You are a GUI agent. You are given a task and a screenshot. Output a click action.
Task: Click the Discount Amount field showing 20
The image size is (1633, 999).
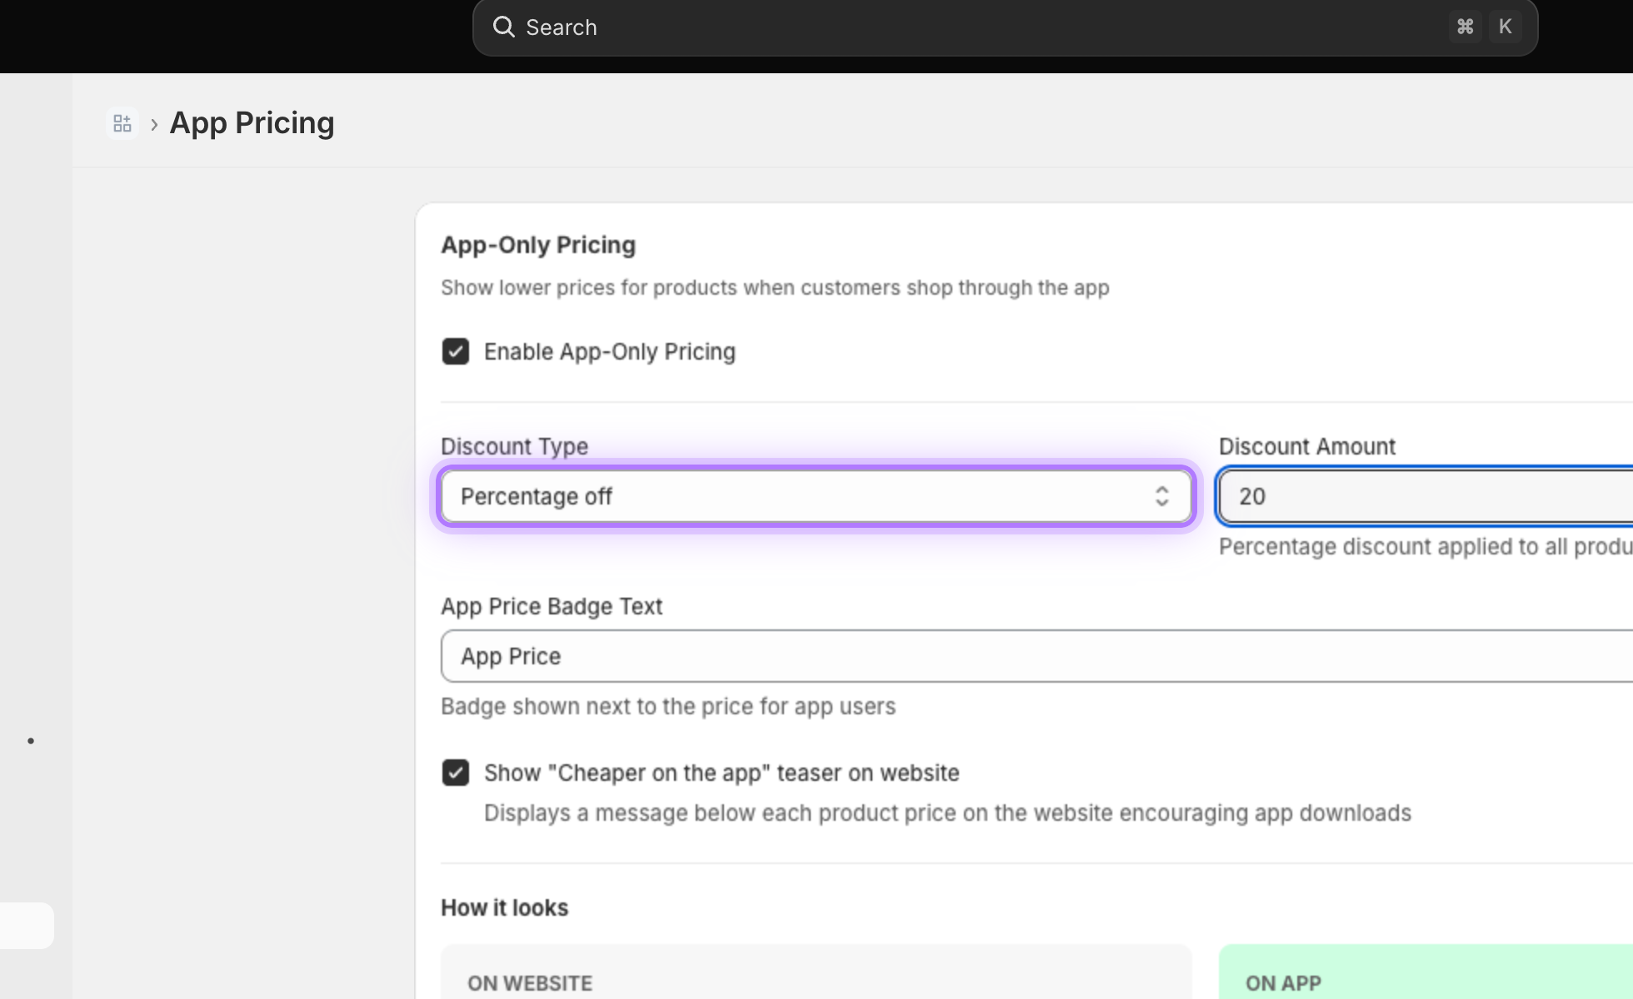(x=1426, y=497)
